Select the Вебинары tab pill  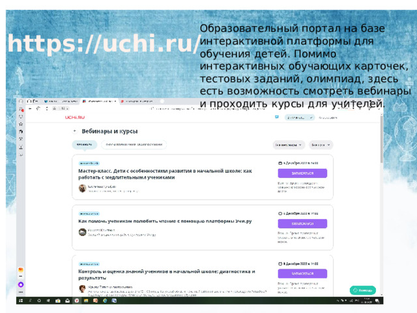[84, 145]
